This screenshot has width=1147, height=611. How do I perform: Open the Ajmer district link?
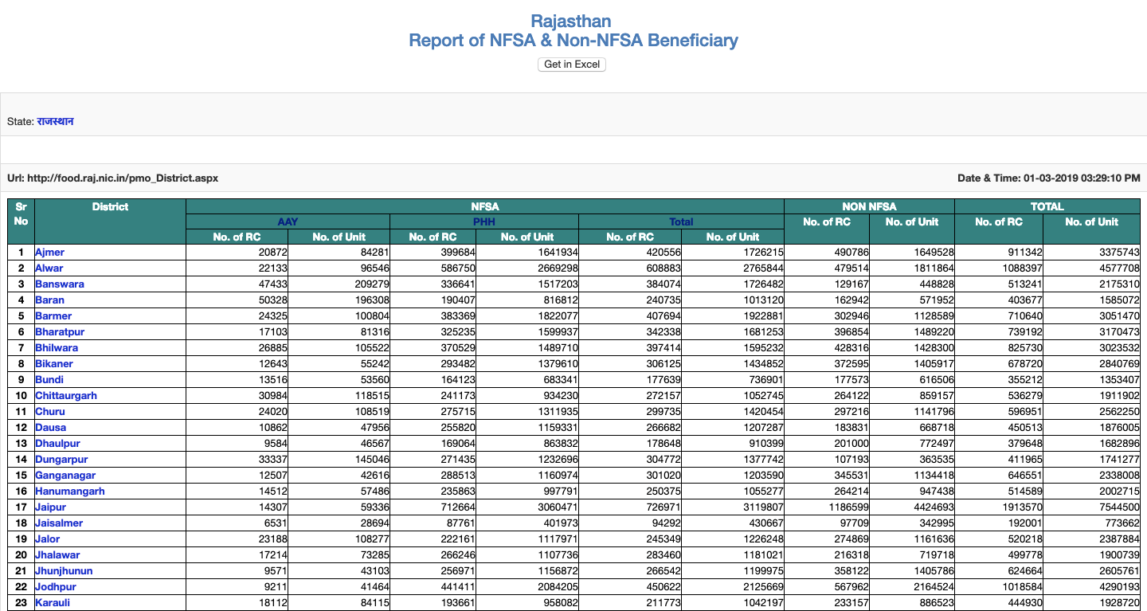pyautogui.click(x=49, y=253)
